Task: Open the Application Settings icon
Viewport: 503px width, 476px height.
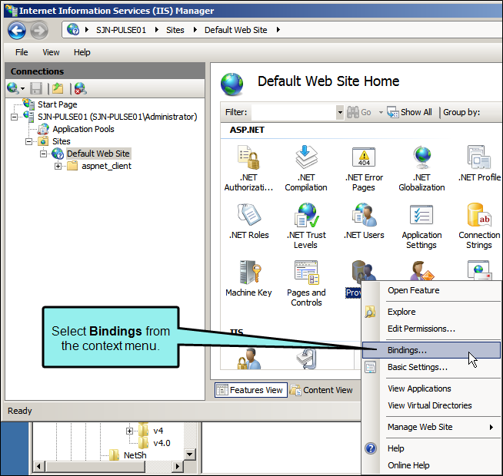Action: tap(421, 215)
